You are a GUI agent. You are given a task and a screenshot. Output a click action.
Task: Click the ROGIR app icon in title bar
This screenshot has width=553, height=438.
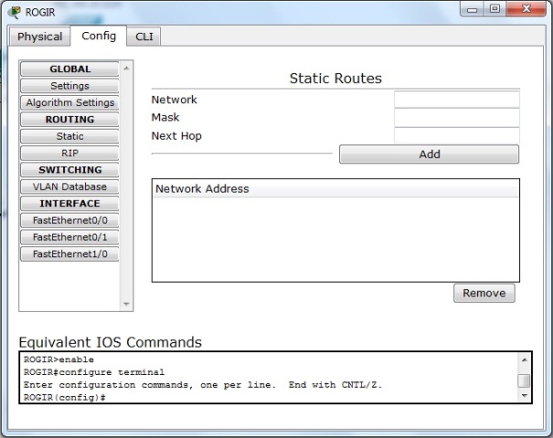(x=14, y=12)
